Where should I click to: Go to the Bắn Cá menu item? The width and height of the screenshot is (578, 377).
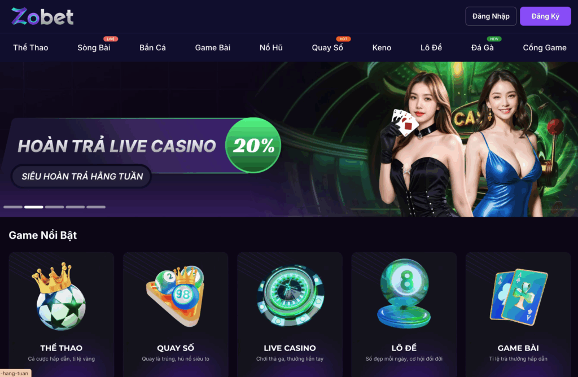(152, 47)
